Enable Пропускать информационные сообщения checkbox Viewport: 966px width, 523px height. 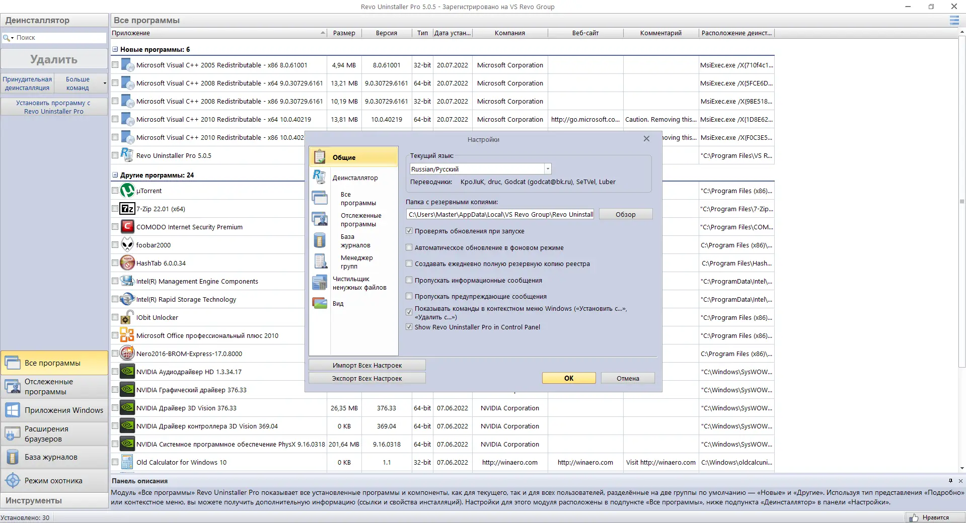pos(409,280)
